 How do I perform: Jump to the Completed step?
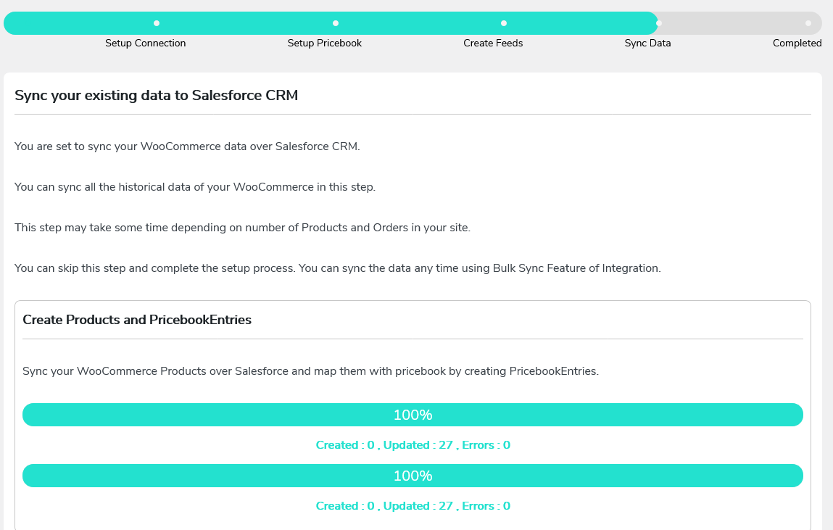(797, 43)
